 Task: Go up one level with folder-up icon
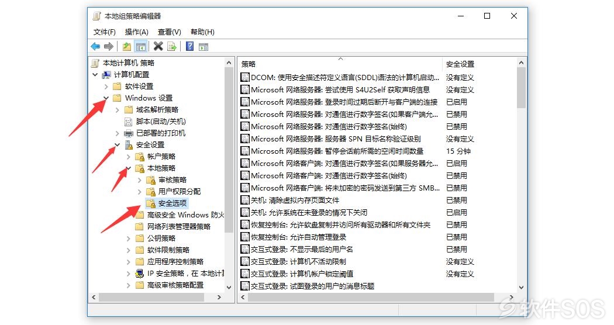tap(126, 47)
